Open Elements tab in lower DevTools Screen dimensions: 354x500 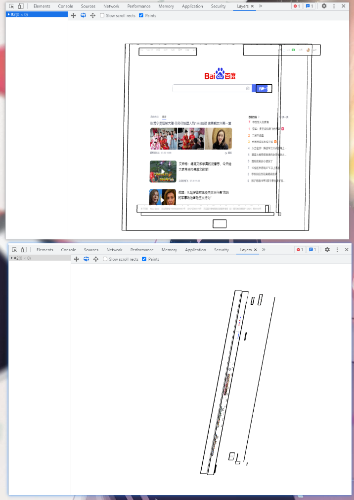(45, 250)
